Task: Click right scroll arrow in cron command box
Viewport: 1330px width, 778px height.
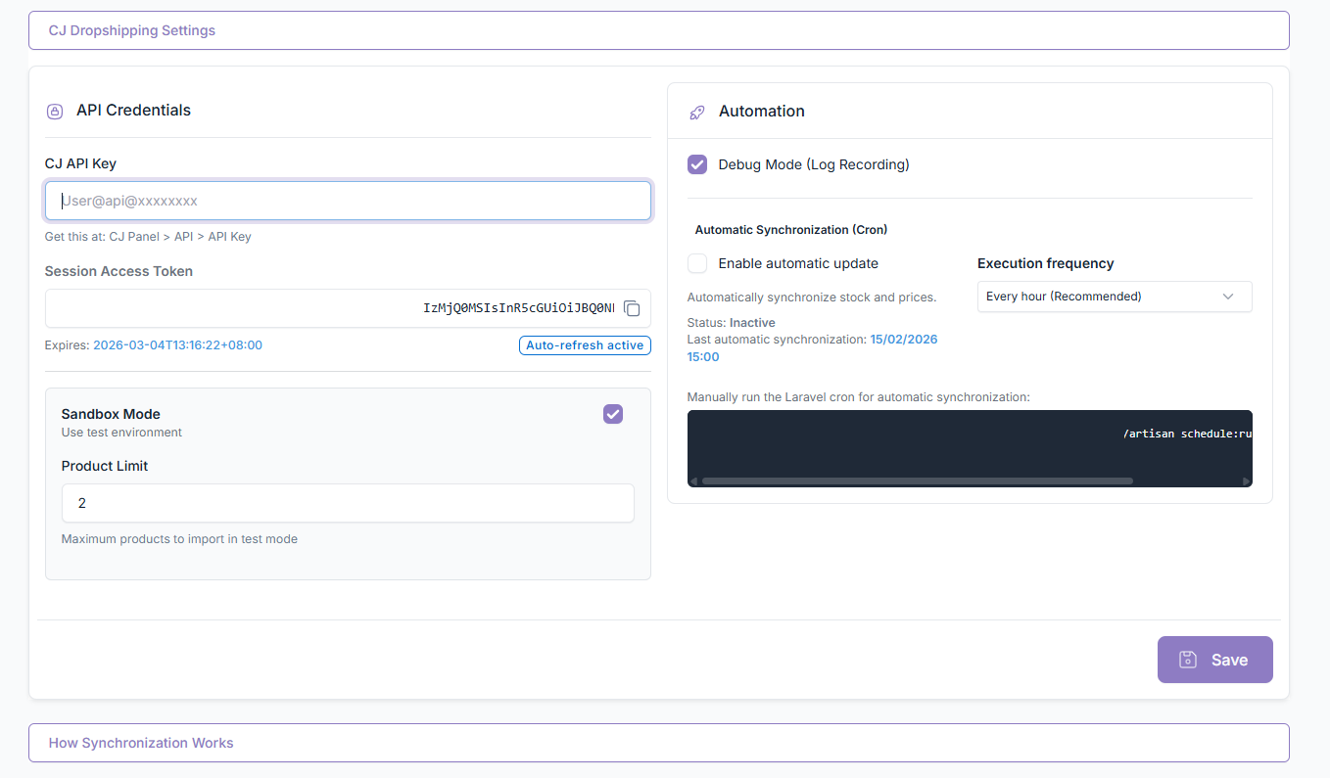Action: [1246, 481]
